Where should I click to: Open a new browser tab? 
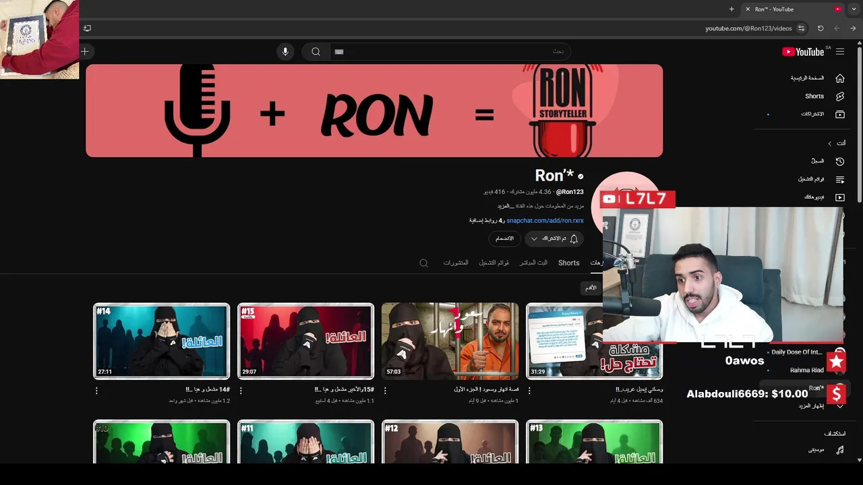pyautogui.click(x=732, y=9)
